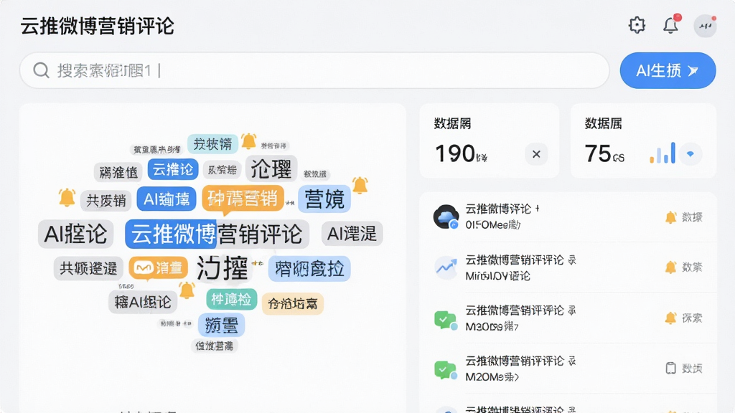Select the orange tag with the chat logo
Image resolution: width=735 pixels, height=413 pixels.
(x=158, y=268)
